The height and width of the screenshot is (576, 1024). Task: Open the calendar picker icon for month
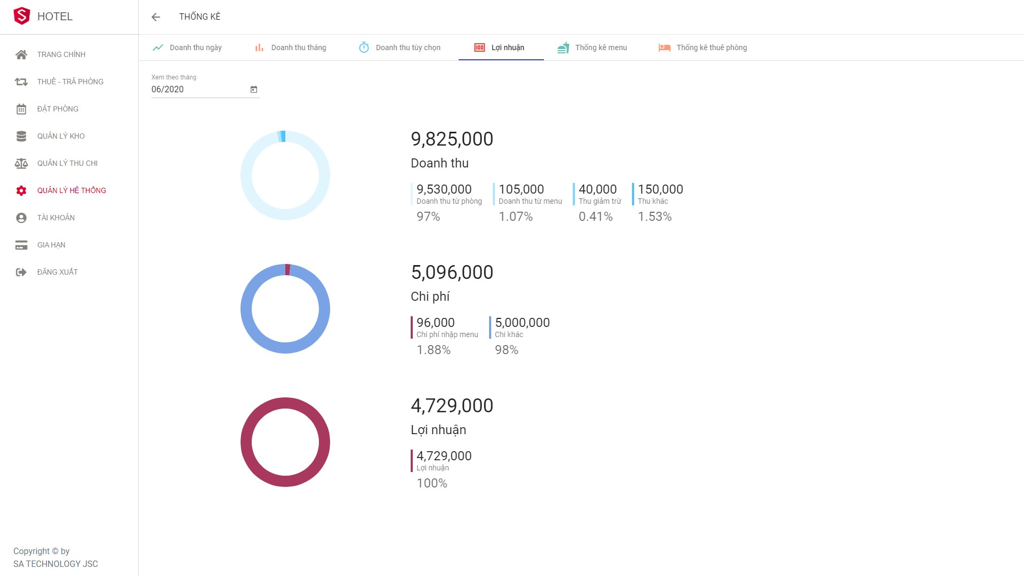pos(254,90)
